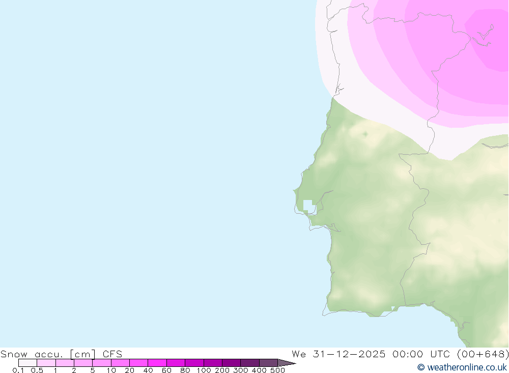
Task: Select the 300–400 cm legend color swatch
Action: point(249,363)
